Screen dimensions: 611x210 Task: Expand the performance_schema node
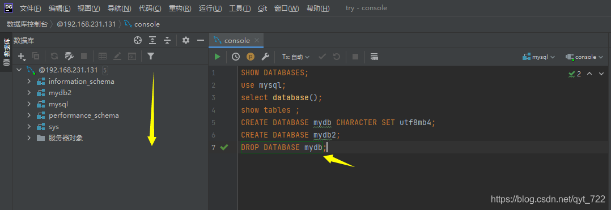point(29,115)
